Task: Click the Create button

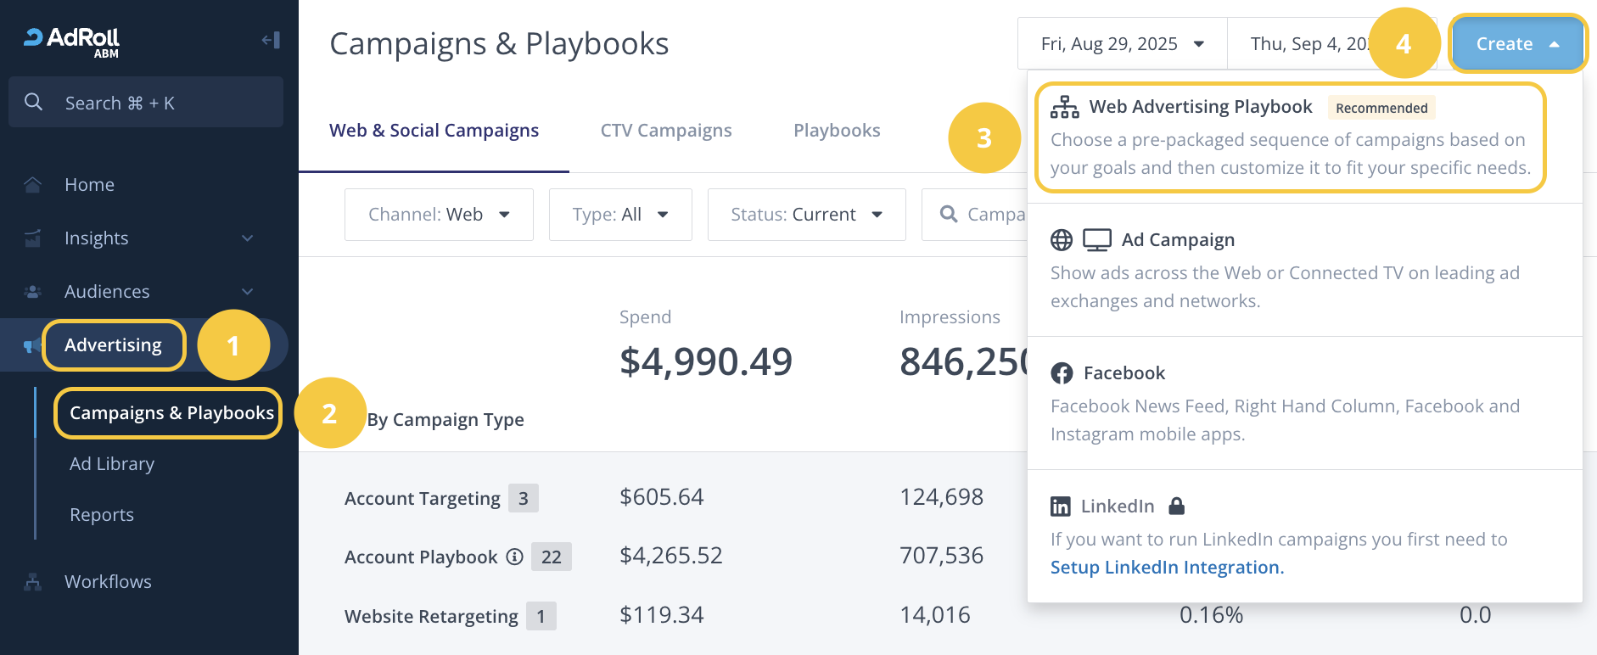Action: (1516, 44)
